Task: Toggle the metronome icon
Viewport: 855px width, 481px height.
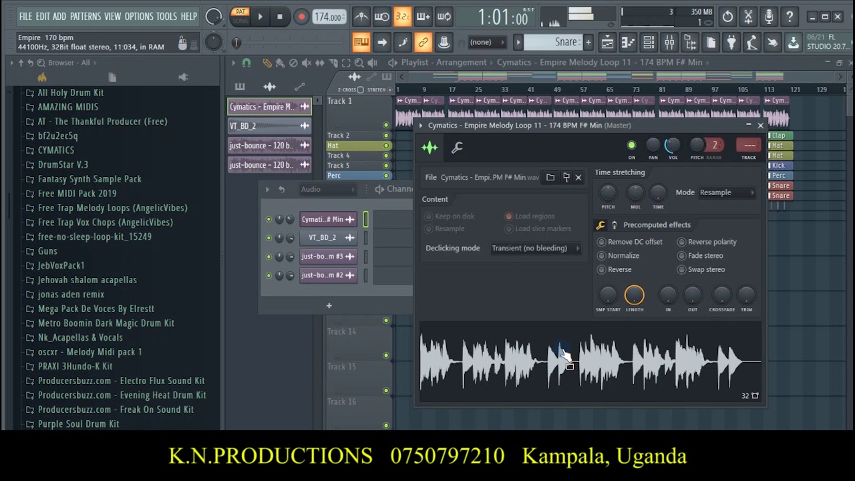Action: 361,17
